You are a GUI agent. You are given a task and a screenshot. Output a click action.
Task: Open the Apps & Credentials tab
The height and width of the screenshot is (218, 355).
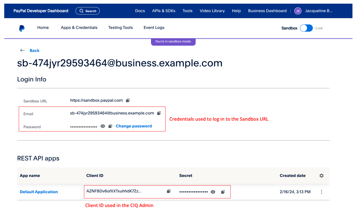[79, 28]
